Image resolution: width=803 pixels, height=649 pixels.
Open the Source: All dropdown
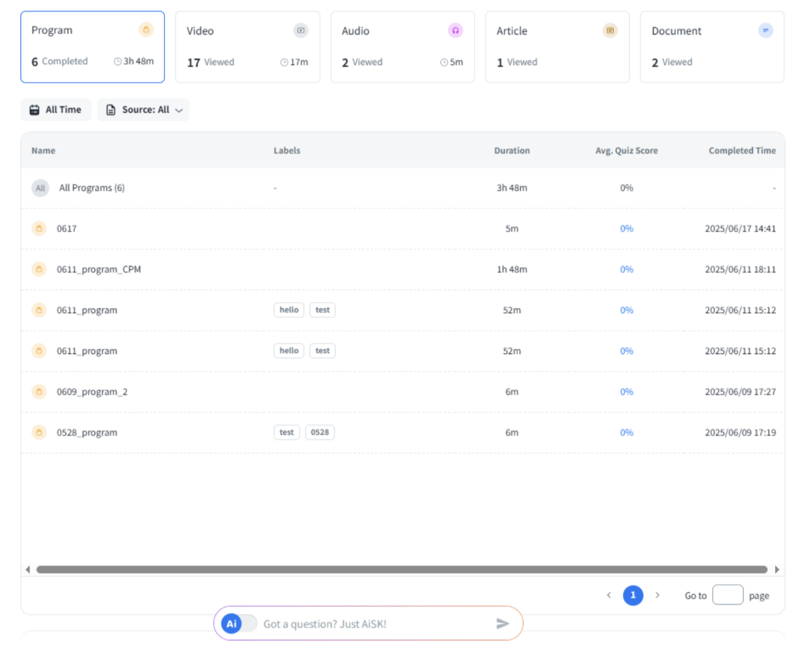143,110
